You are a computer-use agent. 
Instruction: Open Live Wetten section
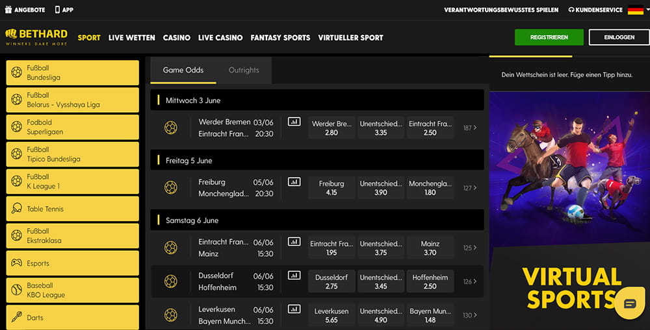(x=132, y=38)
